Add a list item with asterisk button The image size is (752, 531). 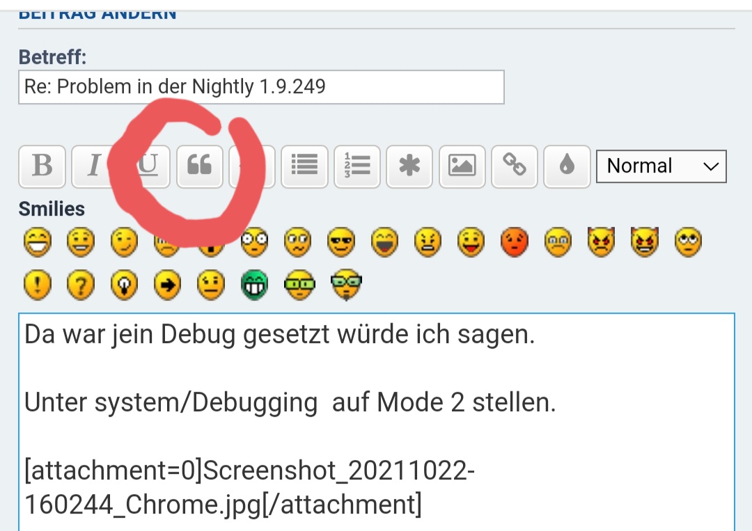pos(409,166)
